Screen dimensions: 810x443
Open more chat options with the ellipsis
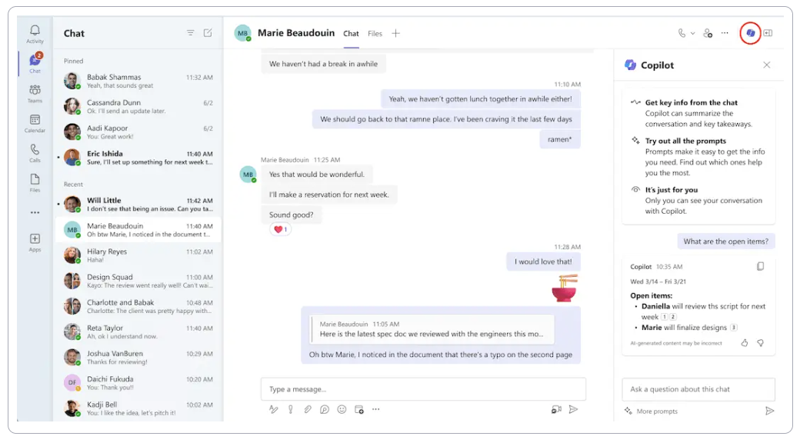click(725, 33)
